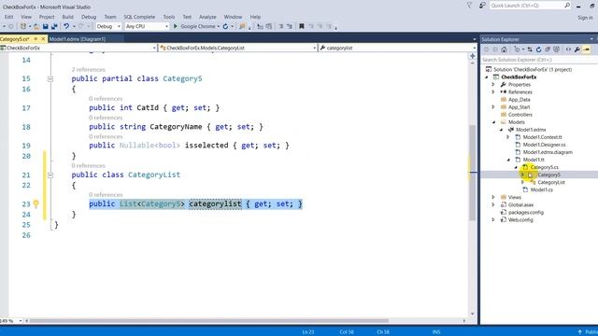Screen dimensions: 598x336
Task: Click the browser Refresh icon in toolbar
Action: [225, 26]
